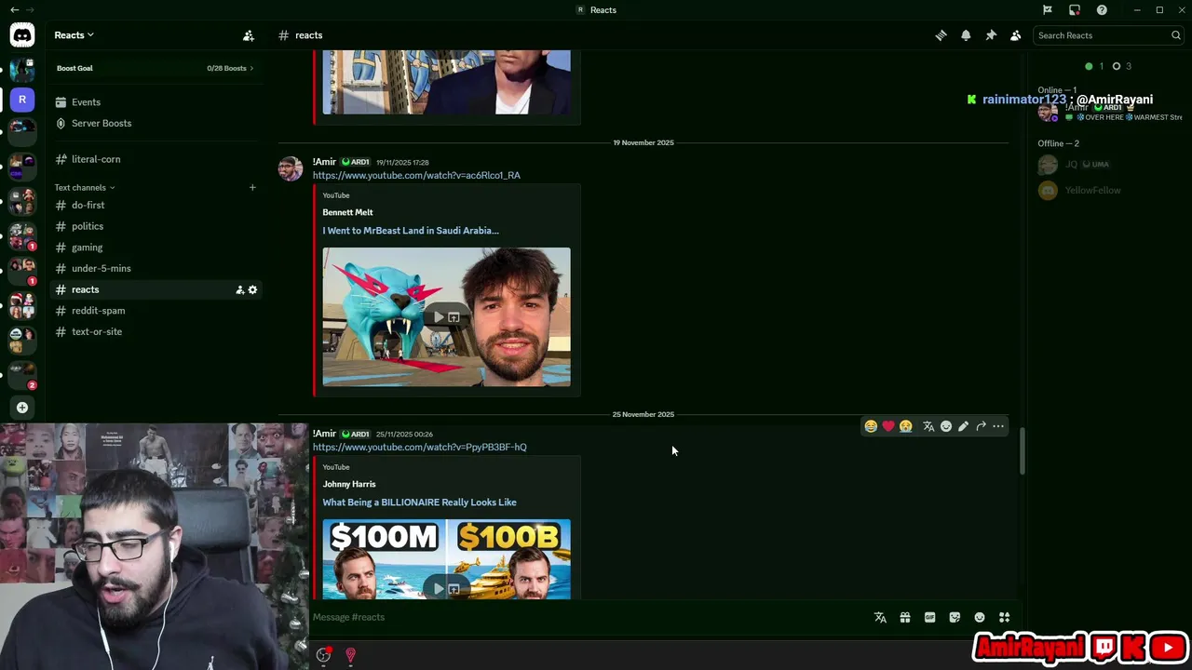This screenshot has width=1192, height=670.
Task: Create channel with plus next to Text channels
Action: click(x=252, y=187)
